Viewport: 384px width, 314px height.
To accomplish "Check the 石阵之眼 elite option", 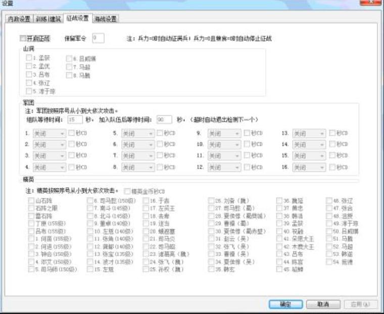I will (31, 208).
